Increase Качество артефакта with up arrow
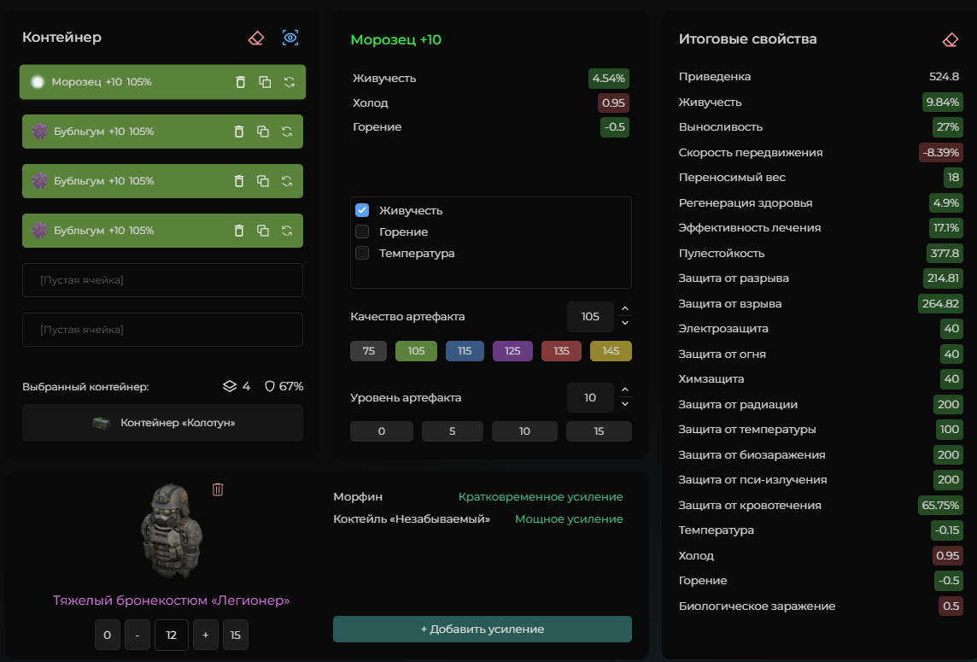Viewport: 977px width, 662px height. [x=625, y=309]
